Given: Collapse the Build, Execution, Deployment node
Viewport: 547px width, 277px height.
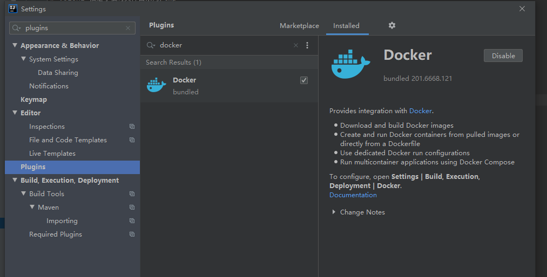Looking at the screenshot, I should coord(15,180).
